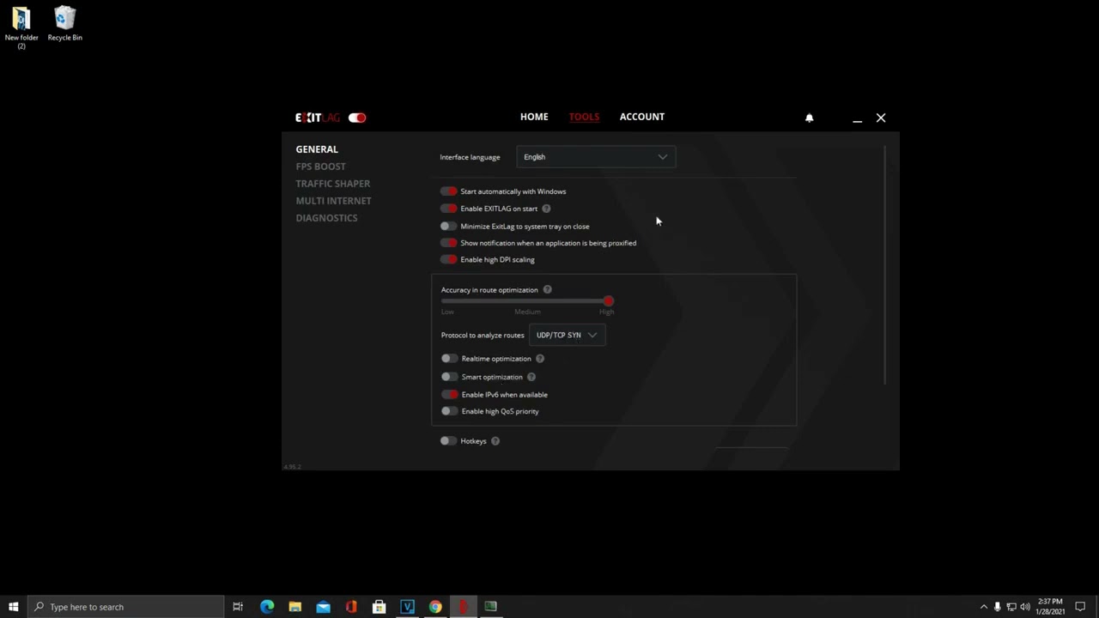Open the FPS BOOST section

[x=321, y=167]
